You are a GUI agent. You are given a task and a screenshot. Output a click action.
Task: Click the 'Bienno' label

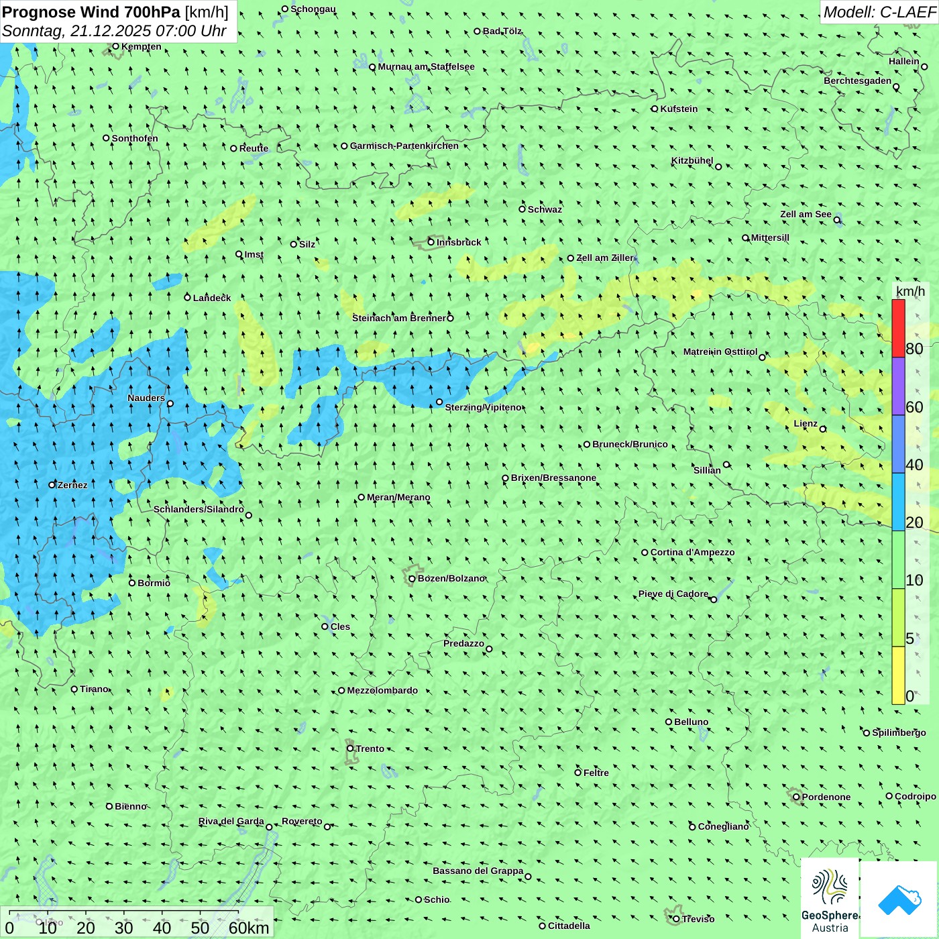tap(131, 806)
